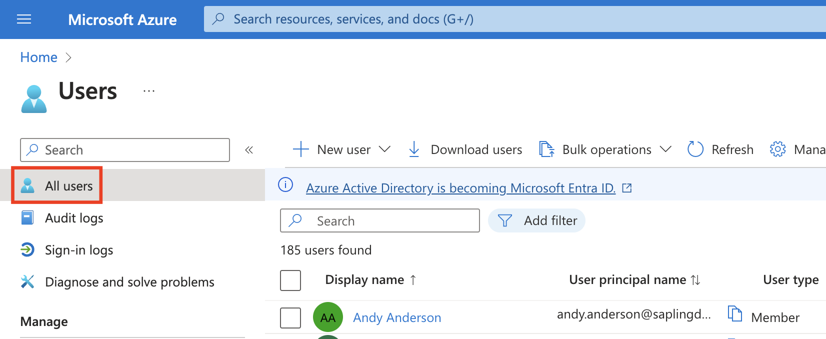The width and height of the screenshot is (826, 339).
Task: Open the Microsoft Entra ID announcement link
Action: [x=460, y=188]
